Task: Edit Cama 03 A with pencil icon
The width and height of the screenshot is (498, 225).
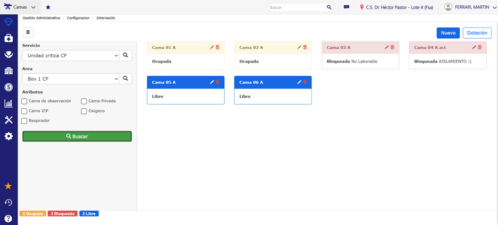Action: 386,47
